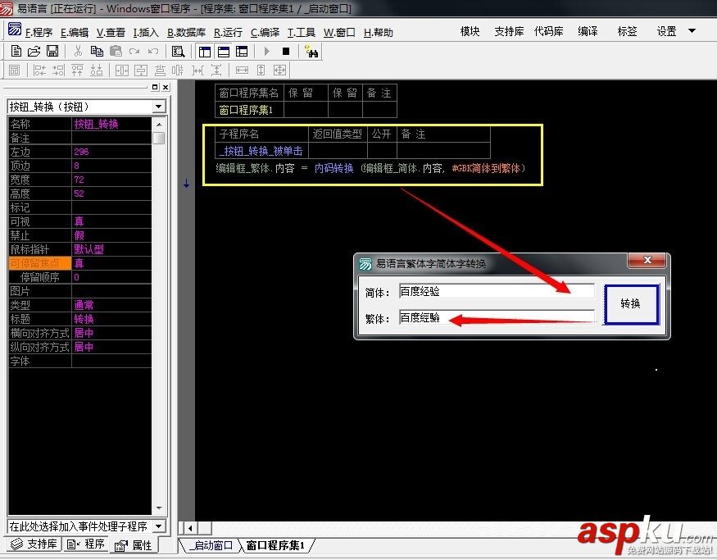Viewport: 717px width, 560px height.
Task: Open the T.工具 menu
Action: click(302, 33)
